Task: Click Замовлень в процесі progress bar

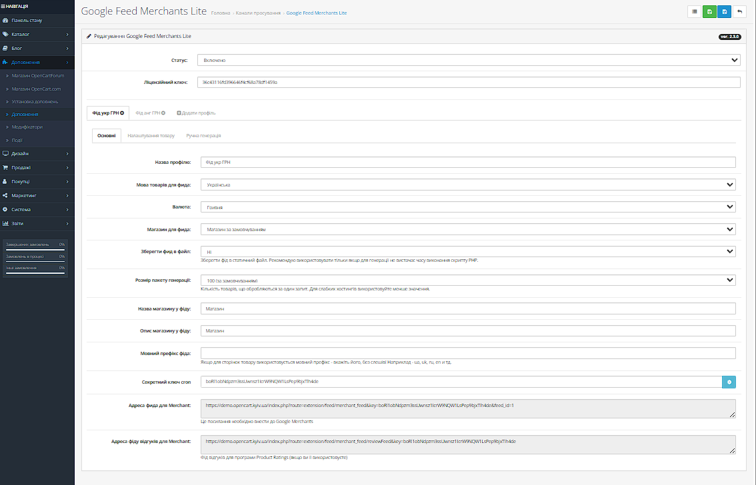Action: coord(35,262)
